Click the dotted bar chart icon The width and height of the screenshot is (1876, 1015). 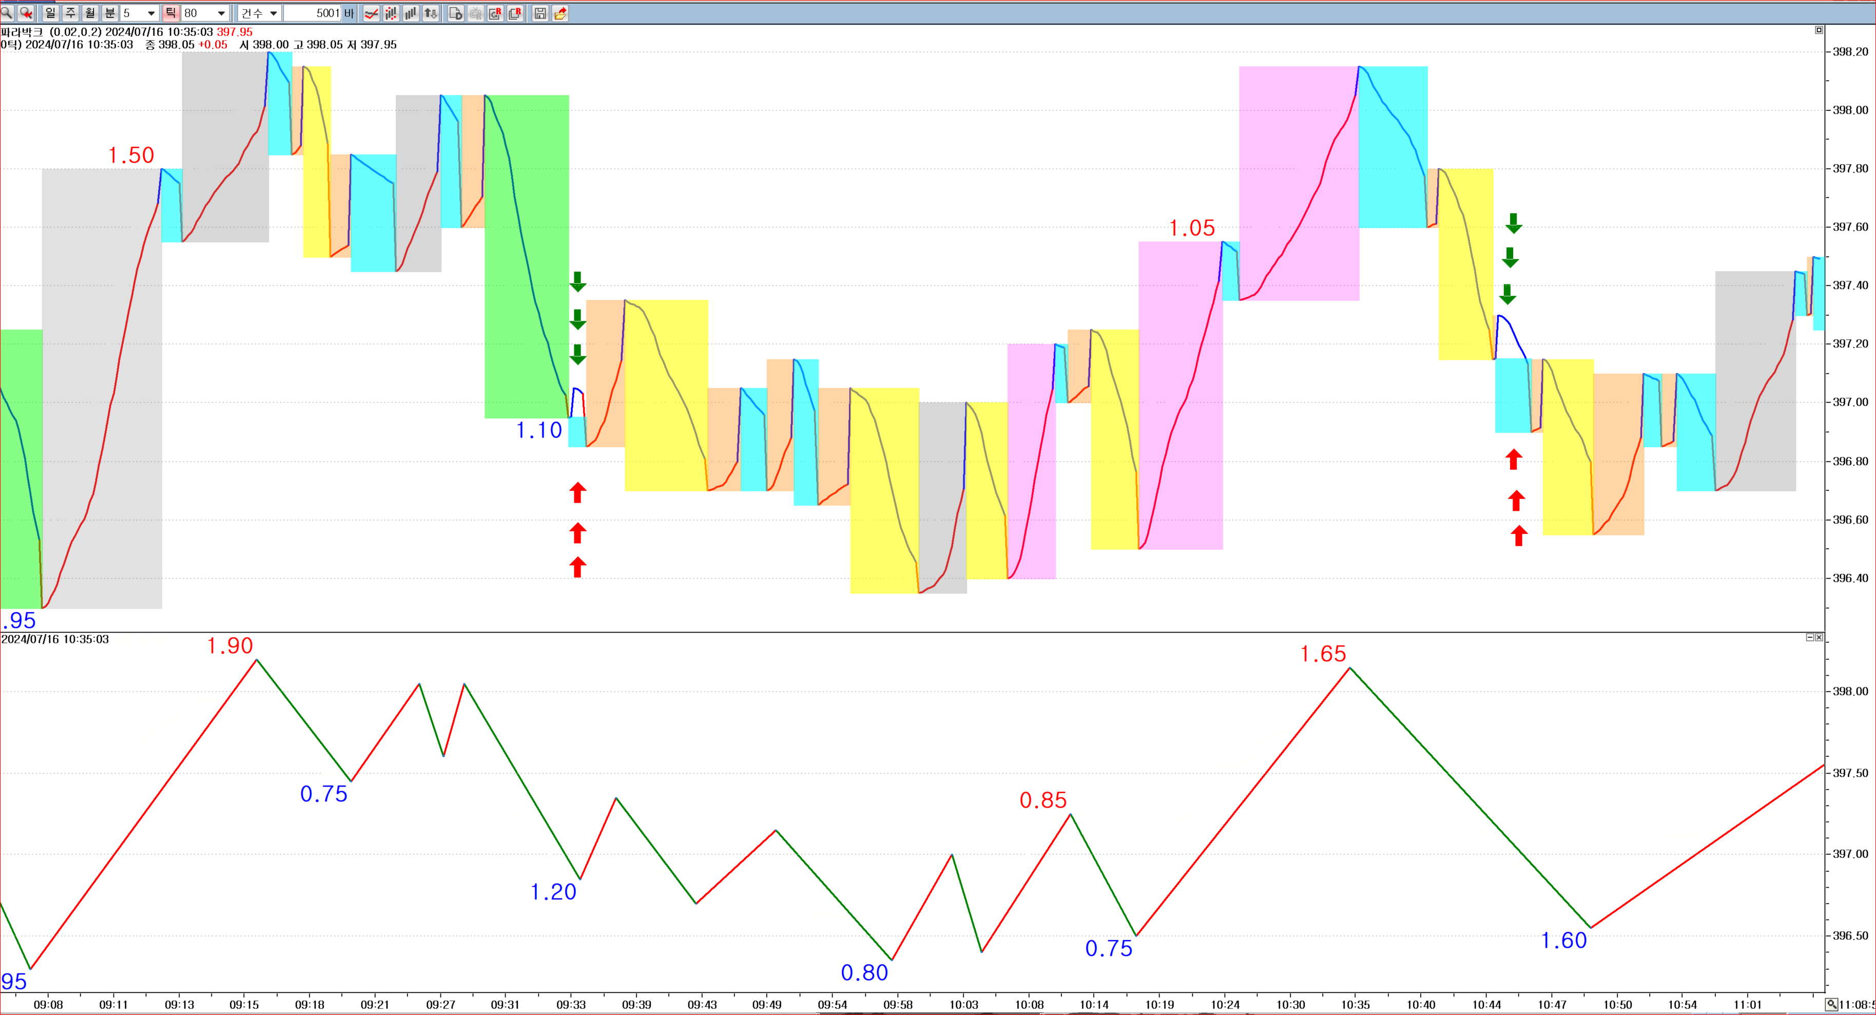(391, 13)
